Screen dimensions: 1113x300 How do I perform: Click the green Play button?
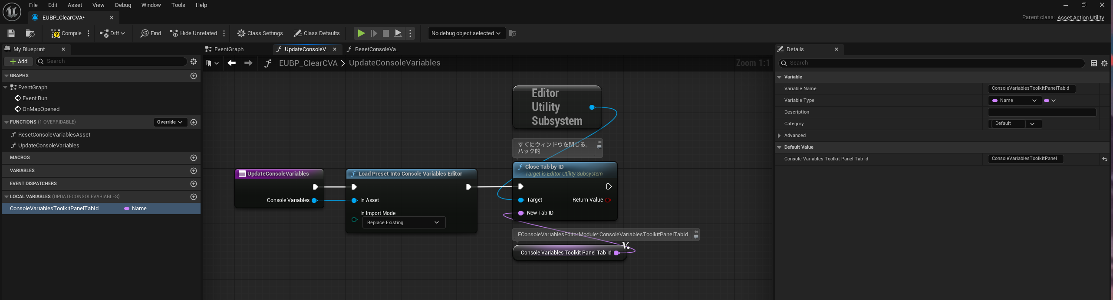coord(361,33)
